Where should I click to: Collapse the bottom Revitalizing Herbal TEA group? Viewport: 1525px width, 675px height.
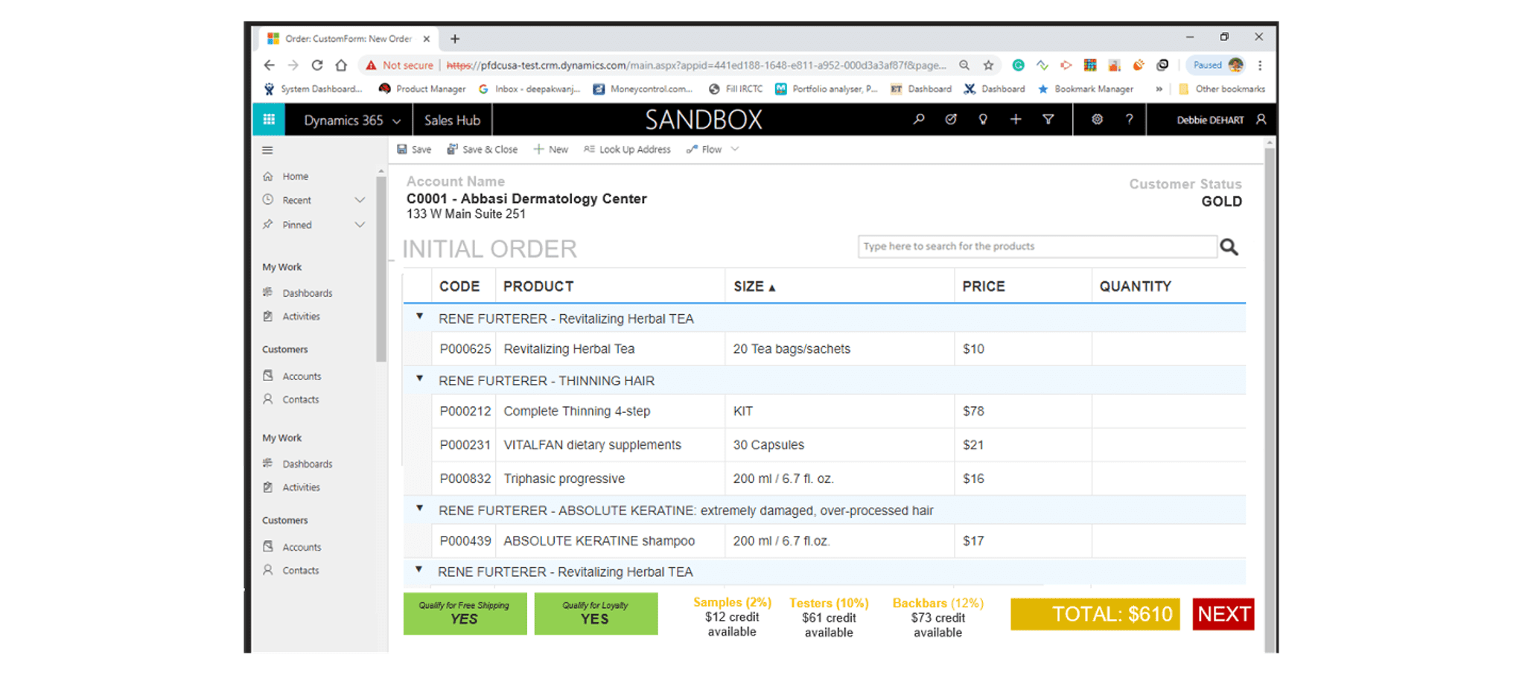418,570
